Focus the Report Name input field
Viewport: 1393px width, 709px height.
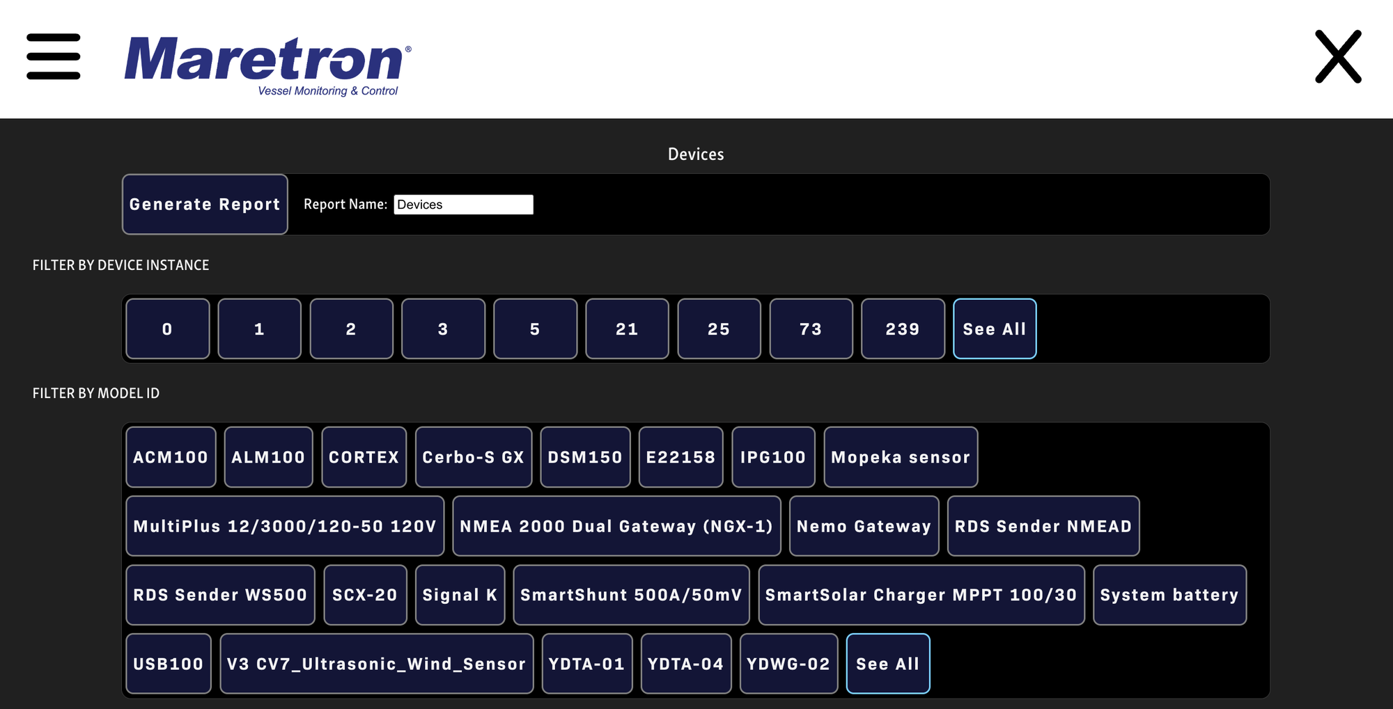coord(463,205)
